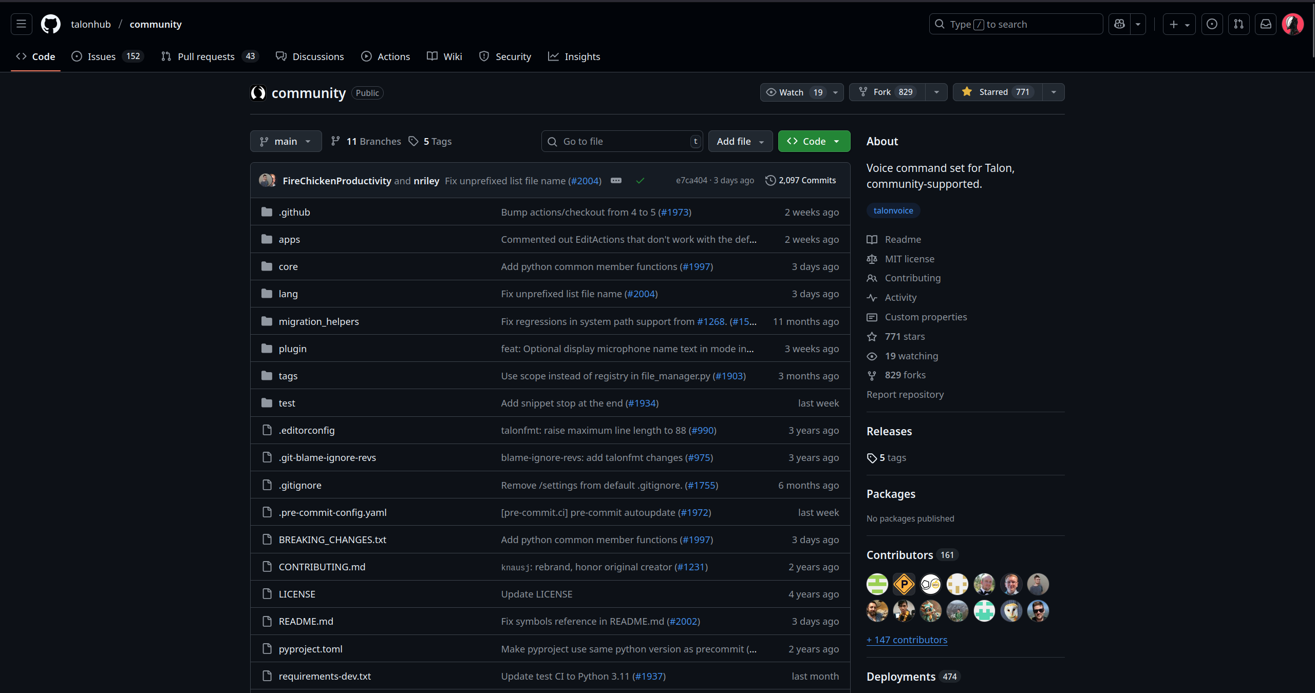Open the Insights tab

click(574, 56)
